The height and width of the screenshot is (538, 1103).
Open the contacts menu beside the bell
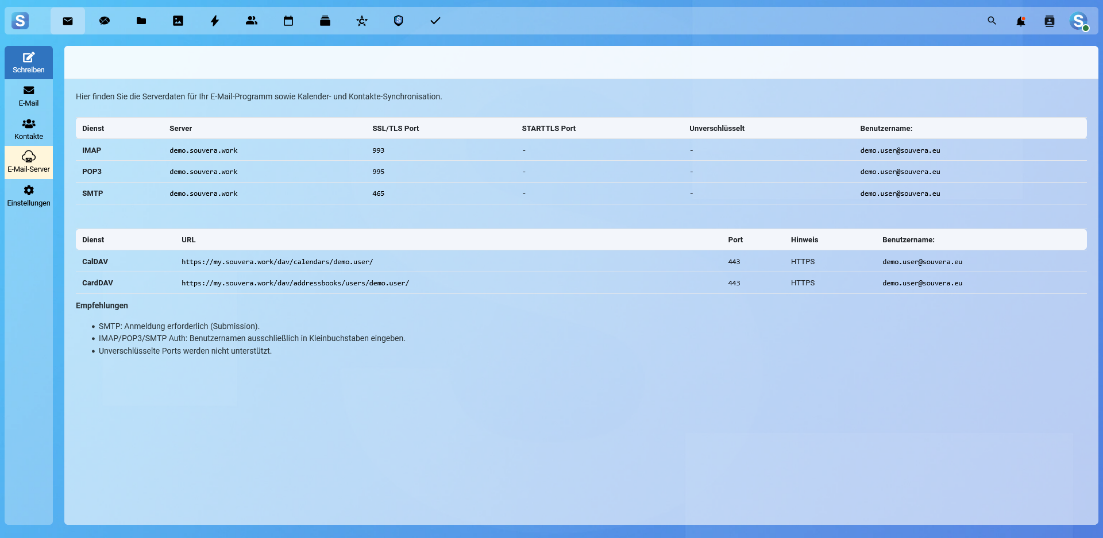tap(1050, 21)
